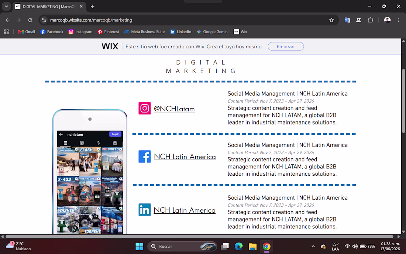The height and width of the screenshot is (254, 406).
Task: Open the weather widget showing 21°C
Action: click(x=19, y=246)
